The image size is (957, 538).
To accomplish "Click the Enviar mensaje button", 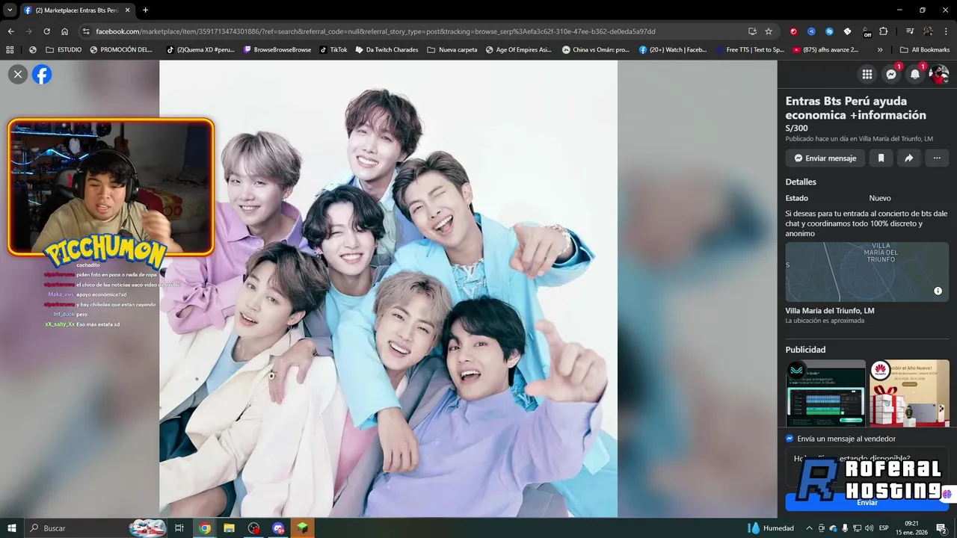I will coord(825,158).
